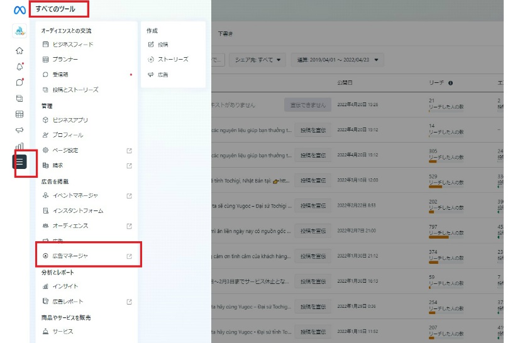Open ads megaphone icon in sidebar
Viewport: 515px width, 343px height.
pos(19,130)
